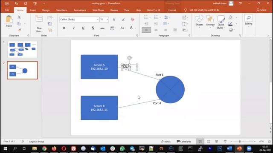Activate the Format Painter
The width and height of the screenshot is (273, 153).
20,30
